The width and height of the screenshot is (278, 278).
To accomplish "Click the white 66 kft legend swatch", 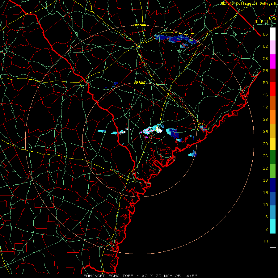I will (x=273, y=34).
